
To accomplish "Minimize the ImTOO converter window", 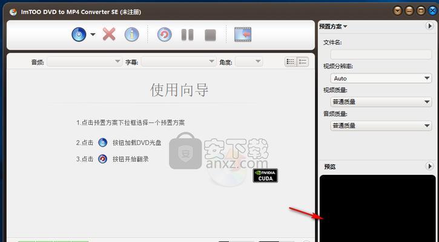I will click(409, 11).
